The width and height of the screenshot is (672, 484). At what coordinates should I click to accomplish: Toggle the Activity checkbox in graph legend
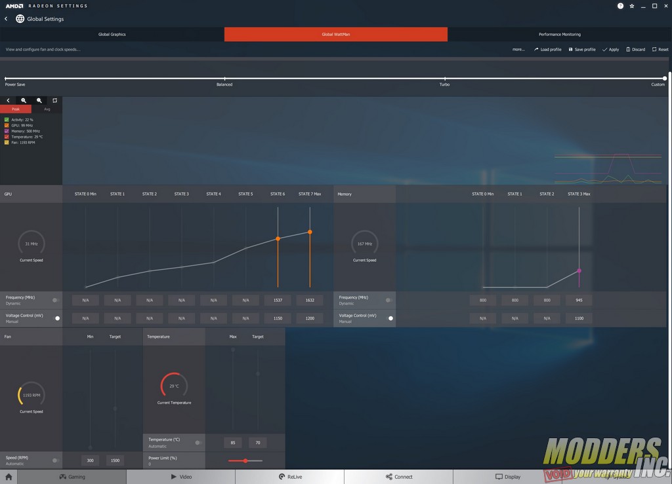point(7,120)
